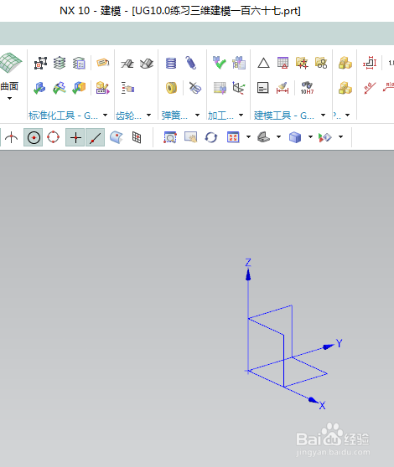
Task: Click the red step dimension icon
Action: coord(370,63)
